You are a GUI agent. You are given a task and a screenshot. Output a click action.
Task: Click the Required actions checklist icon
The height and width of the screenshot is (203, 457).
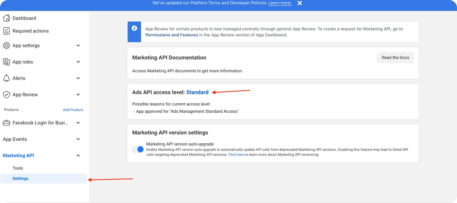tap(6, 31)
